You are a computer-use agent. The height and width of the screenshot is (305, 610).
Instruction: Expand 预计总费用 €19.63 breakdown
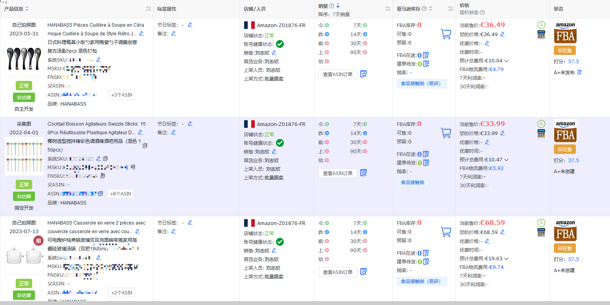(506, 259)
